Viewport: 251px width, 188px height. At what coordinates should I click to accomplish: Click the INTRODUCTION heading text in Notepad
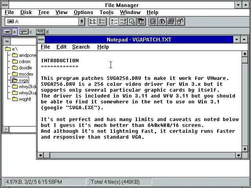[x=60, y=61]
